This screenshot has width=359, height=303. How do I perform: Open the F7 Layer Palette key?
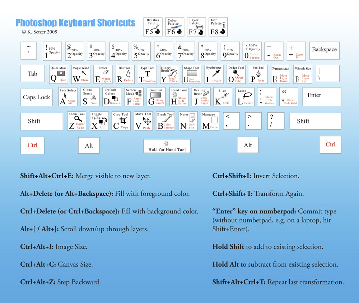tap(197, 27)
